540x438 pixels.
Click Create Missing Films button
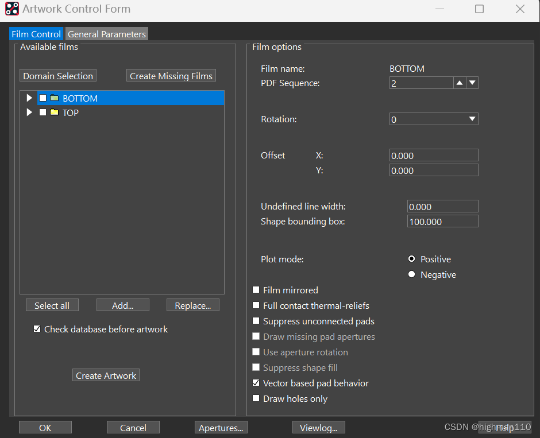171,76
